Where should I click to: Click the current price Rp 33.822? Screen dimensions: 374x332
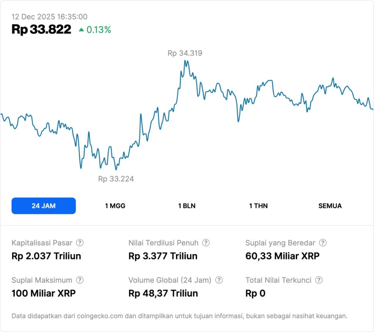click(x=41, y=29)
